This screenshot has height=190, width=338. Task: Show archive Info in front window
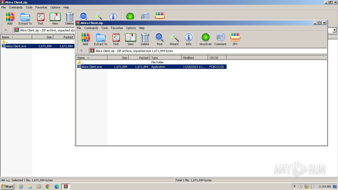(x=189, y=39)
